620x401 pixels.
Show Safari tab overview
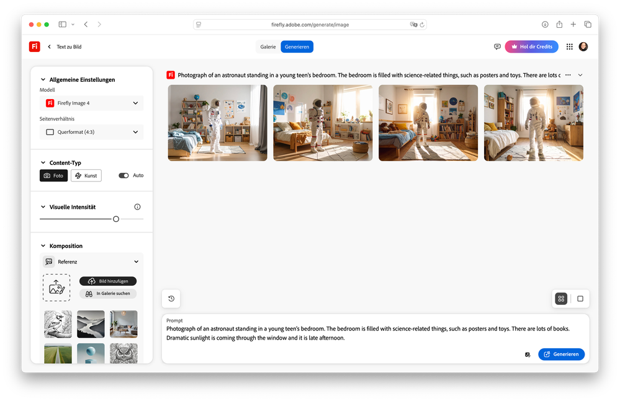coord(588,24)
